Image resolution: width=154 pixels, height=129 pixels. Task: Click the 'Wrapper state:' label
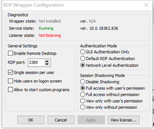click(23, 21)
